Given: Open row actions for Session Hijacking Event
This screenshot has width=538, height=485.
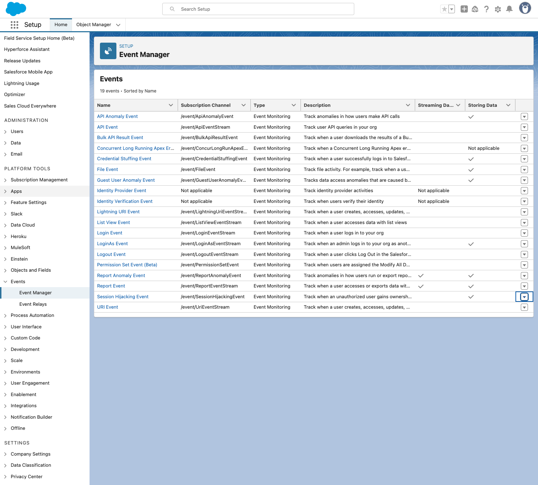Looking at the screenshot, I should 524,297.
